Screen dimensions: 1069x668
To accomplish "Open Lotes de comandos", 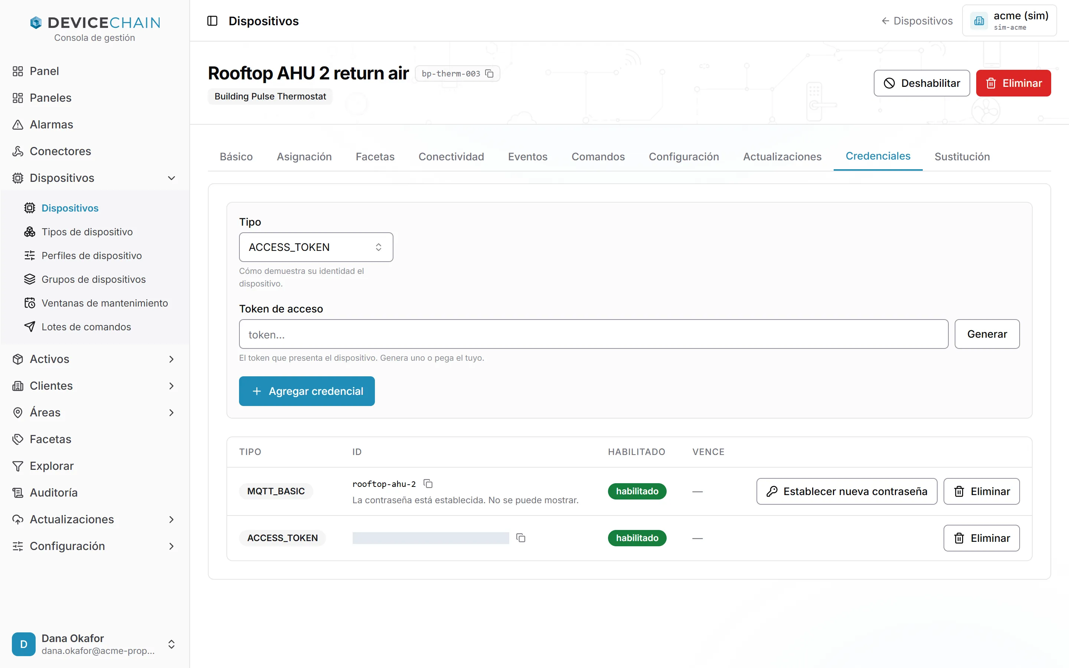I will tap(101, 327).
